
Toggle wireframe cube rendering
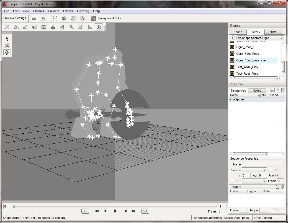[73, 18]
